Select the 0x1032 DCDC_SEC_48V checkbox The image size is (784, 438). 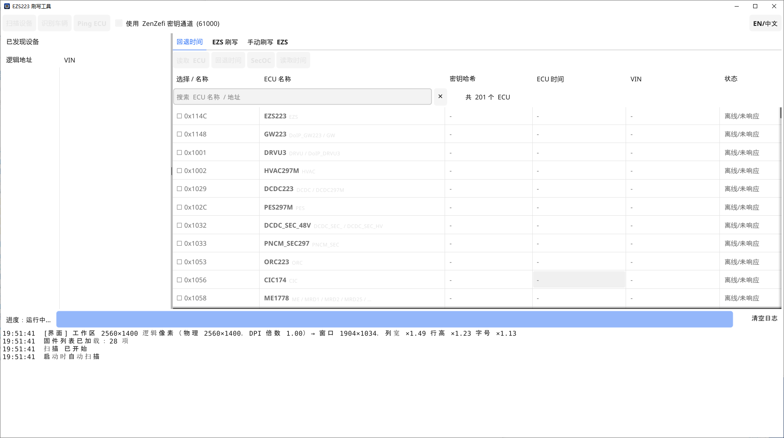(179, 225)
